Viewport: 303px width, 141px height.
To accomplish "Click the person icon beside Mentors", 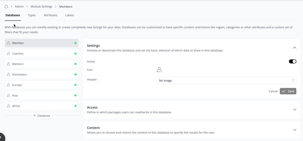I will pos(9,64).
